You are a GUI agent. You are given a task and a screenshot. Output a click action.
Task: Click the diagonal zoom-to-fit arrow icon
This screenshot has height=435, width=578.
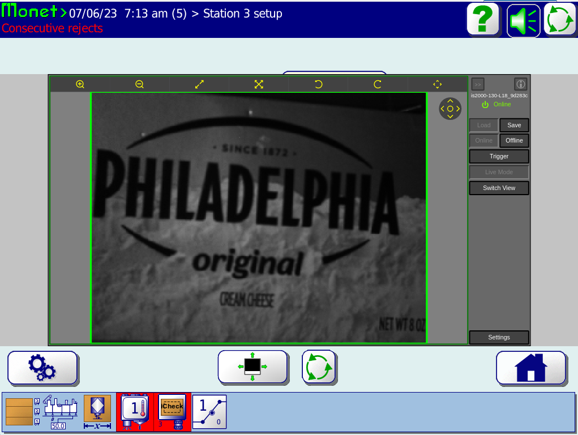199,84
